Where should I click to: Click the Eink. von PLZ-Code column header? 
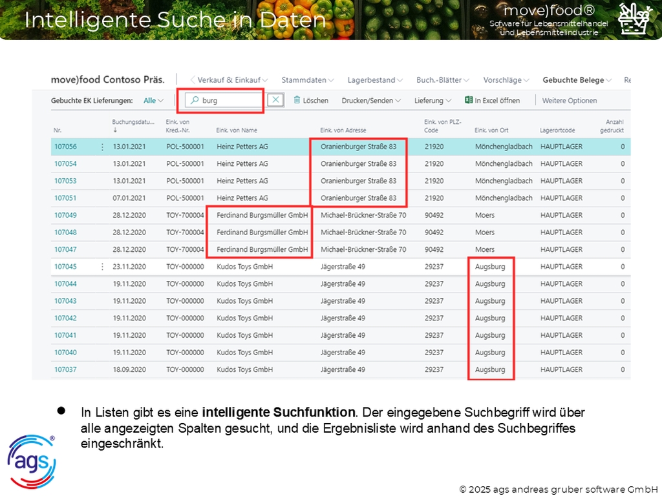click(x=442, y=126)
